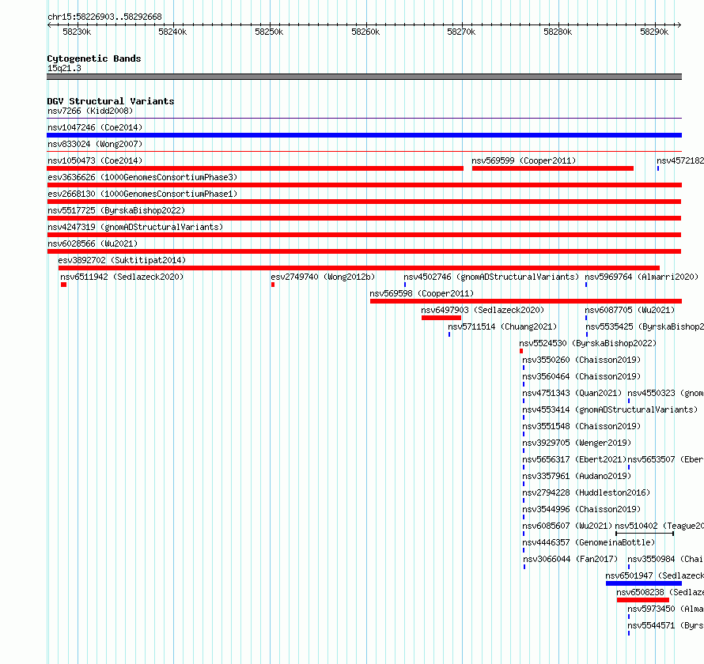Open the nsv833024 (Wong2007) variant label
The height and width of the screenshot is (664, 704).
click(x=95, y=144)
